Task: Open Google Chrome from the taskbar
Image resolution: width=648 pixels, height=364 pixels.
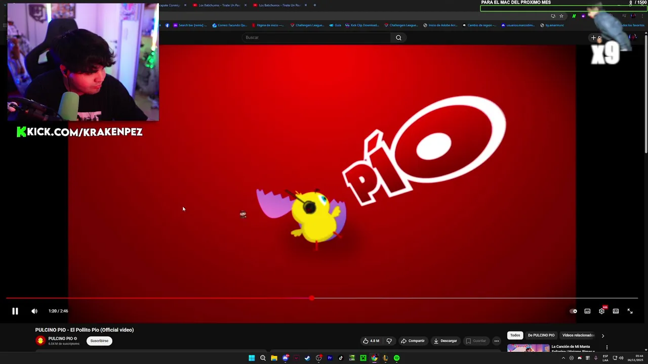Action: (374, 358)
